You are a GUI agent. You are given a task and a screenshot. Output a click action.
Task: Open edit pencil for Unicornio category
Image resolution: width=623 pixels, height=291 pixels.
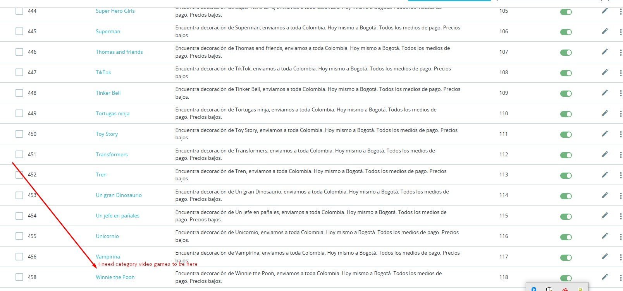tap(605, 236)
